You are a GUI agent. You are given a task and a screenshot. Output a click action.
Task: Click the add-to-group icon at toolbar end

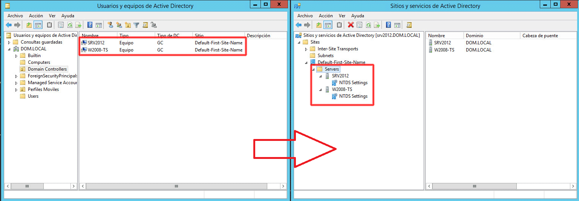pos(153,25)
